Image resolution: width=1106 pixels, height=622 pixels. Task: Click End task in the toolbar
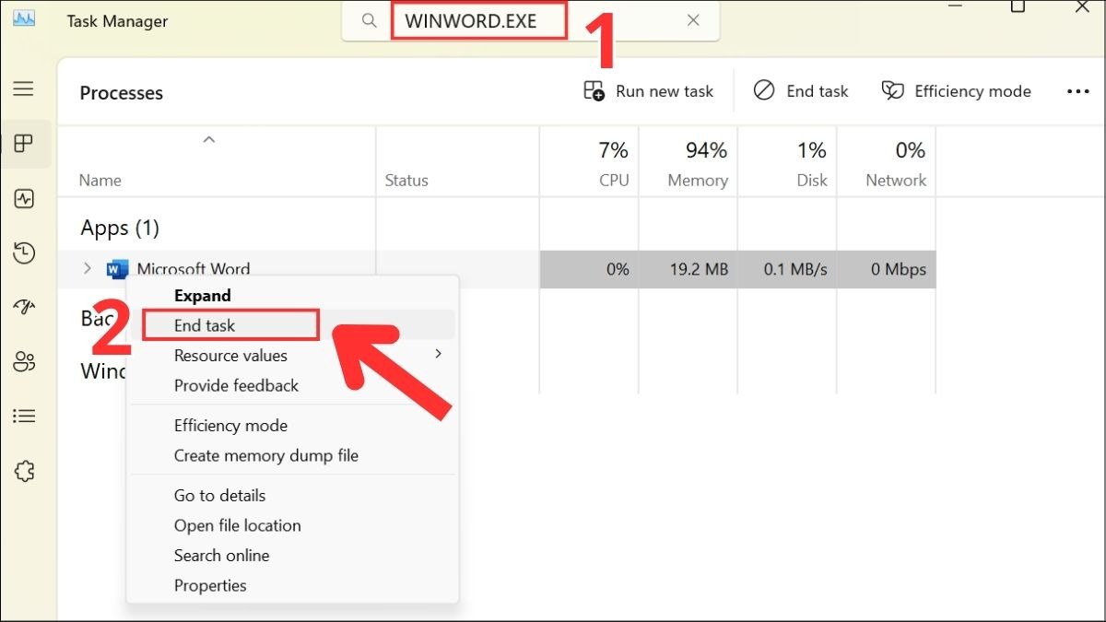pyautogui.click(x=801, y=91)
